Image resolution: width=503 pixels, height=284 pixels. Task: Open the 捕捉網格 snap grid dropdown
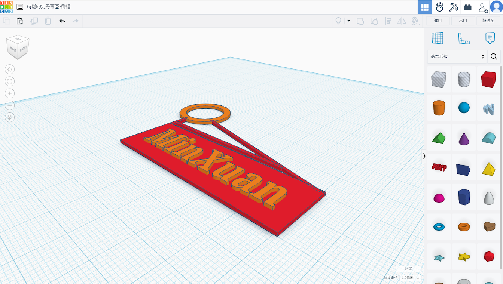pyautogui.click(x=410, y=278)
